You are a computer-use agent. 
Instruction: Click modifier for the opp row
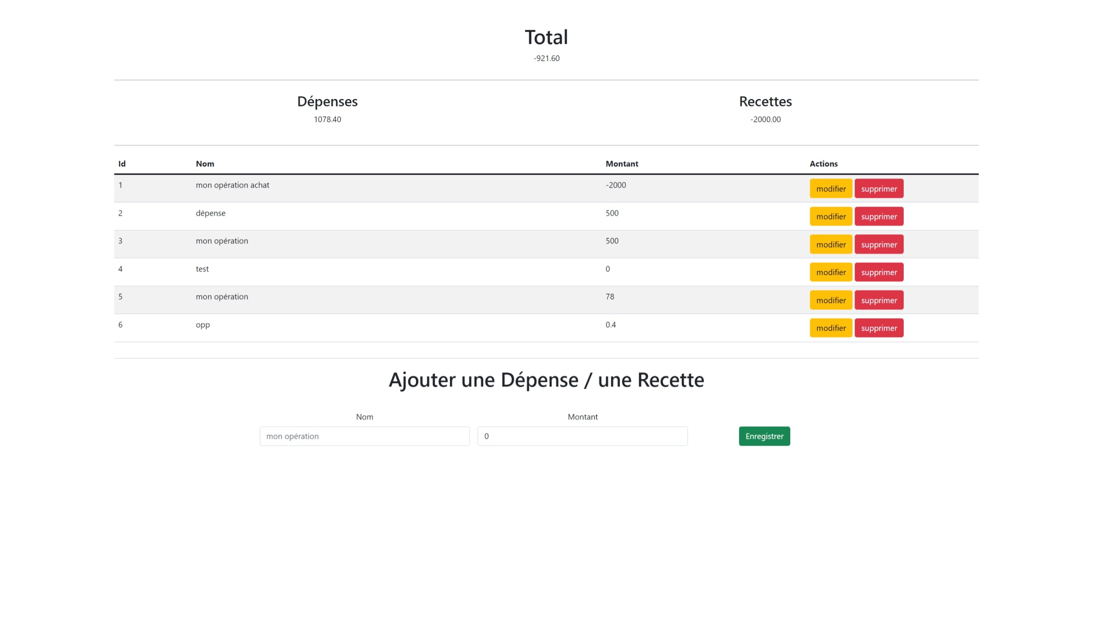(x=831, y=328)
